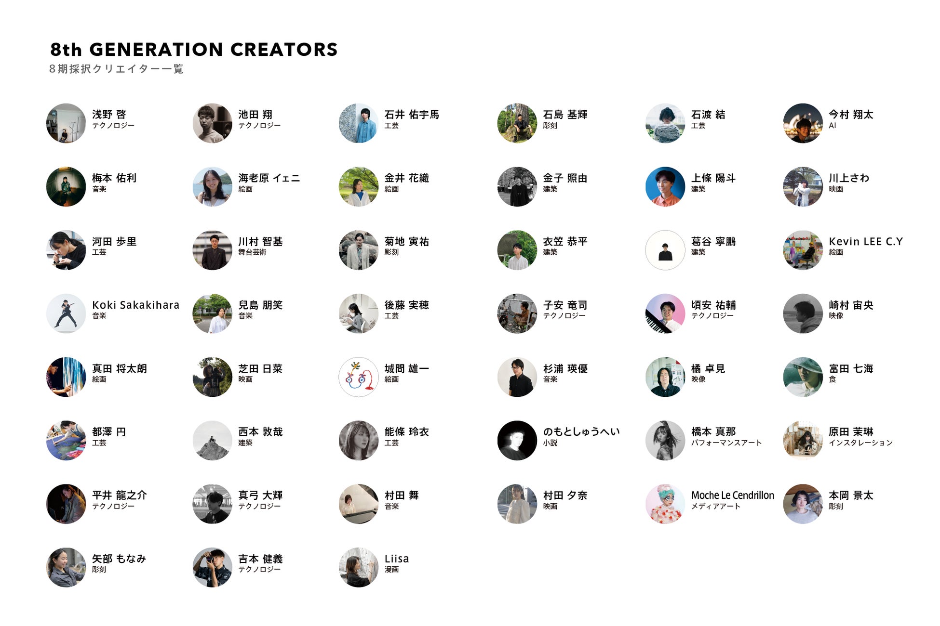This screenshot has width=940, height=626.
Task: Open the 海老原 イェニ name link
Action: pos(269,178)
